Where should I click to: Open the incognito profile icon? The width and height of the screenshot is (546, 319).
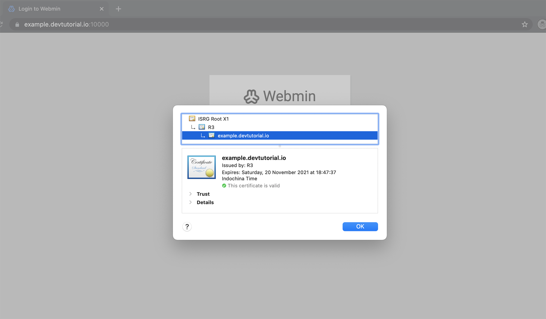(542, 24)
